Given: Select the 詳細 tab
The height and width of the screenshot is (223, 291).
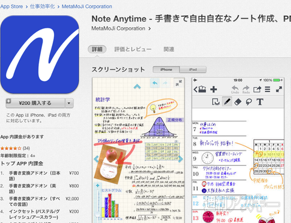Looking at the screenshot, I should click(97, 49).
